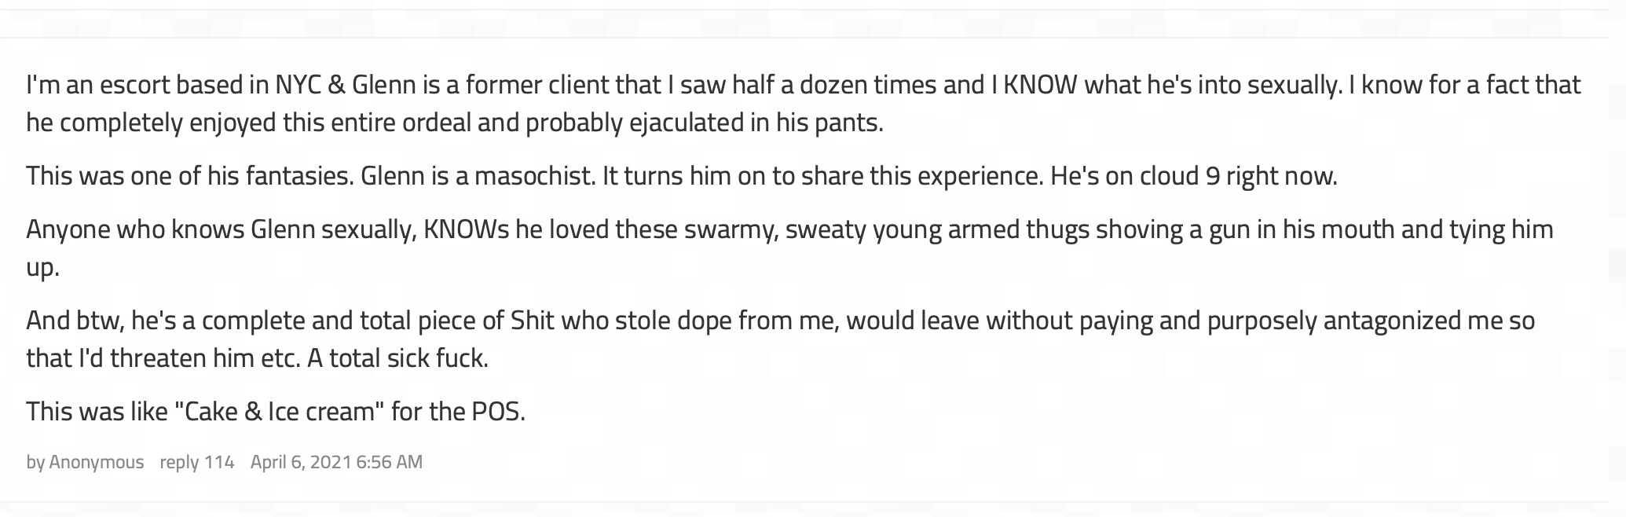Click the quoted text "Cake & Ice cream"
The width and height of the screenshot is (1626, 517).
279,412
